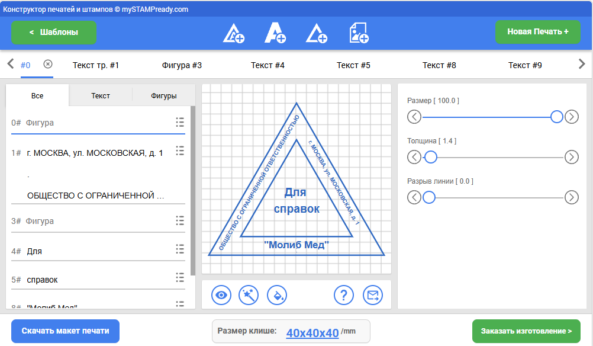Show all elements with Все tab

point(37,95)
